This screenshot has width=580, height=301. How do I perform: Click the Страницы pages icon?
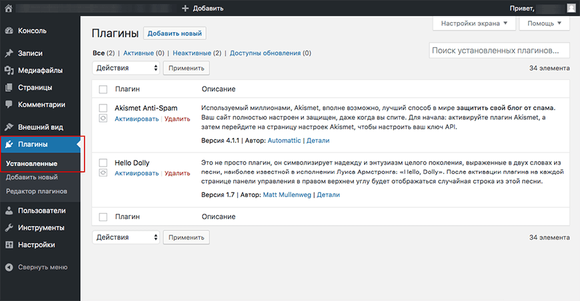point(9,87)
